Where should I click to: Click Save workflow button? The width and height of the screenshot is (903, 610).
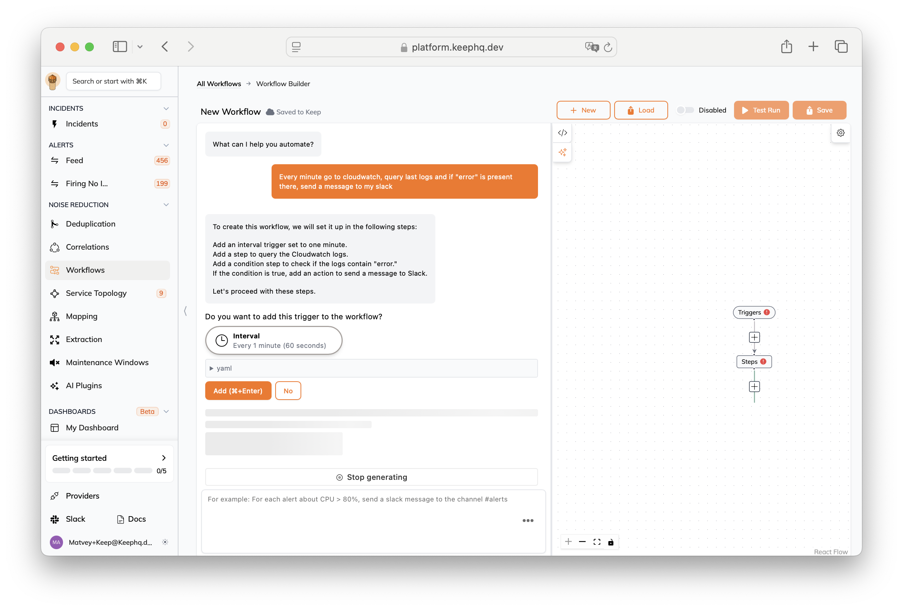coord(819,110)
